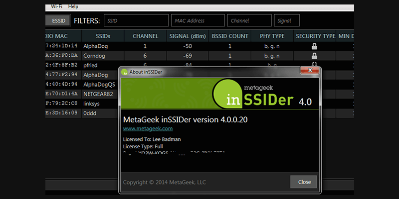Select the Channel filter input
Viewport: 399px width, 199px height.
pyautogui.click(x=249, y=20)
